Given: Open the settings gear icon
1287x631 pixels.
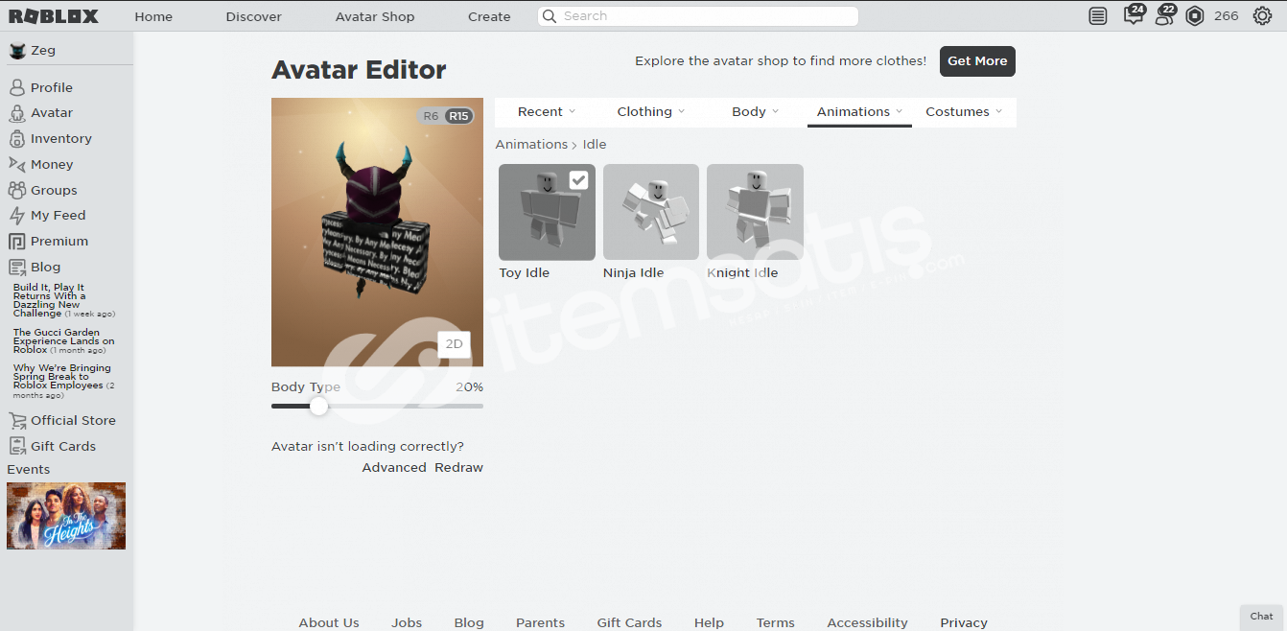Looking at the screenshot, I should click(1262, 16).
